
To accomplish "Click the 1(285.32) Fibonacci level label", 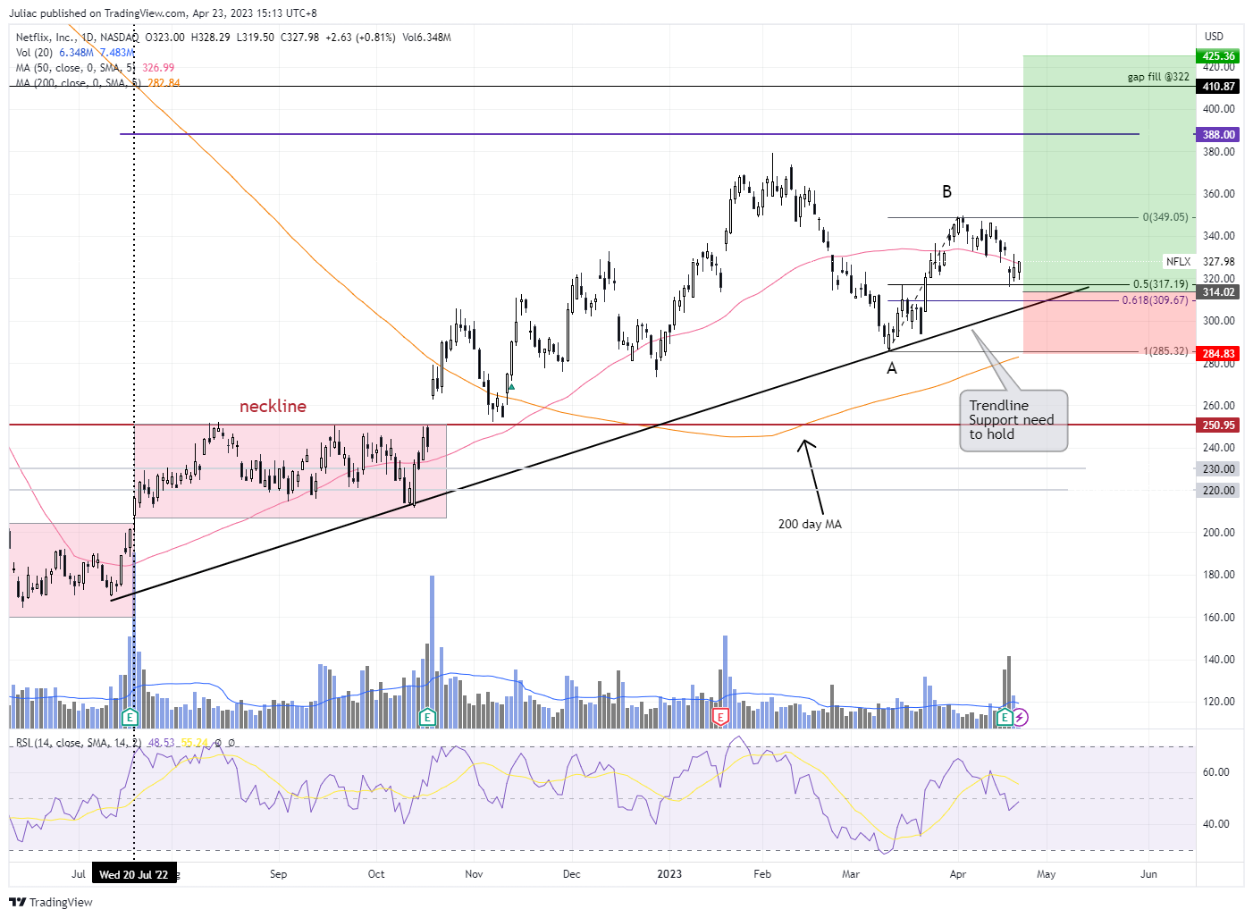I will (1166, 351).
